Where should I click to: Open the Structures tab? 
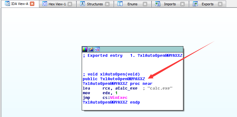(95, 4)
